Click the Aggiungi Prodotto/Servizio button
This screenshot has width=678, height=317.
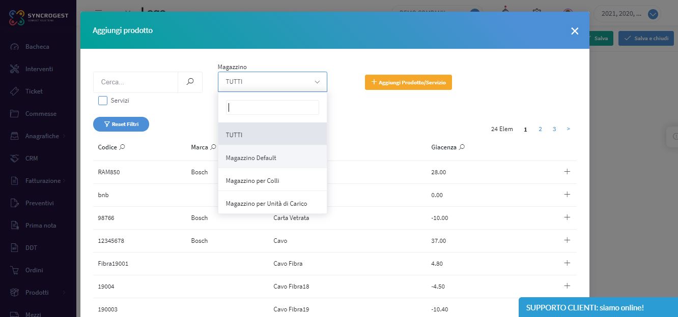point(408,82)
